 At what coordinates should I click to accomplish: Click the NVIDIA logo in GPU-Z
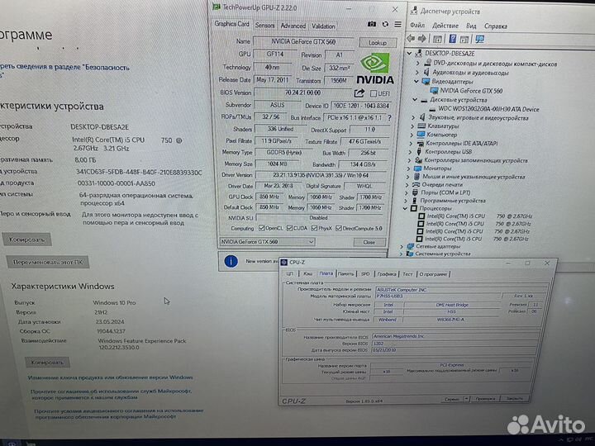pyautogui.click(x=375, y=69)
